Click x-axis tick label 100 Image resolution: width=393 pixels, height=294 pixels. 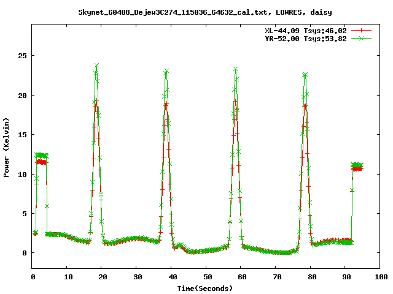tap(381, 277)
